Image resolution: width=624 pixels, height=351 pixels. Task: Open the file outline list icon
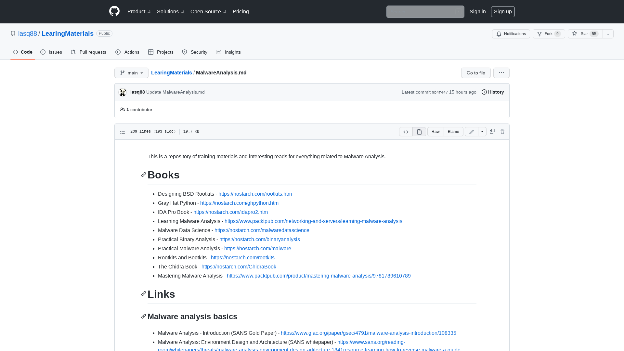point(123,132)
